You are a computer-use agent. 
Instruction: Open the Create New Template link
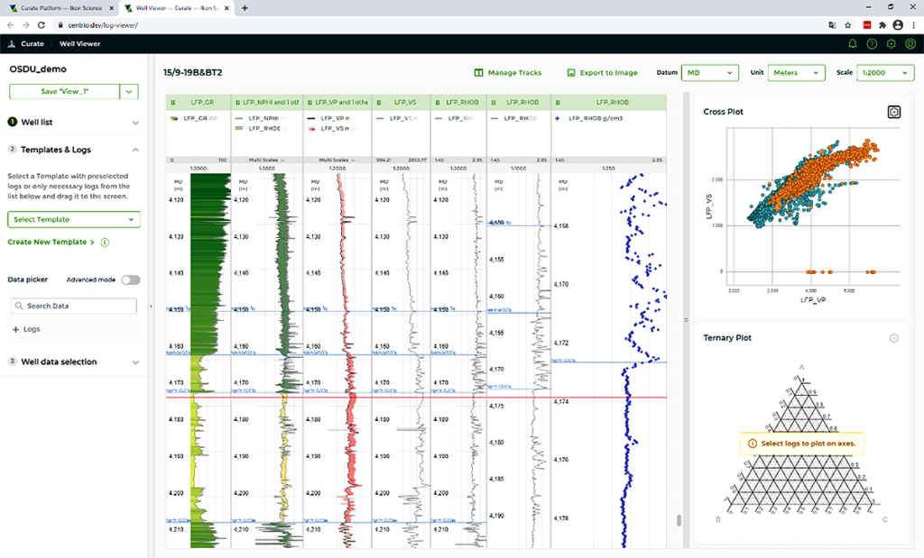[x=47, y=242]
